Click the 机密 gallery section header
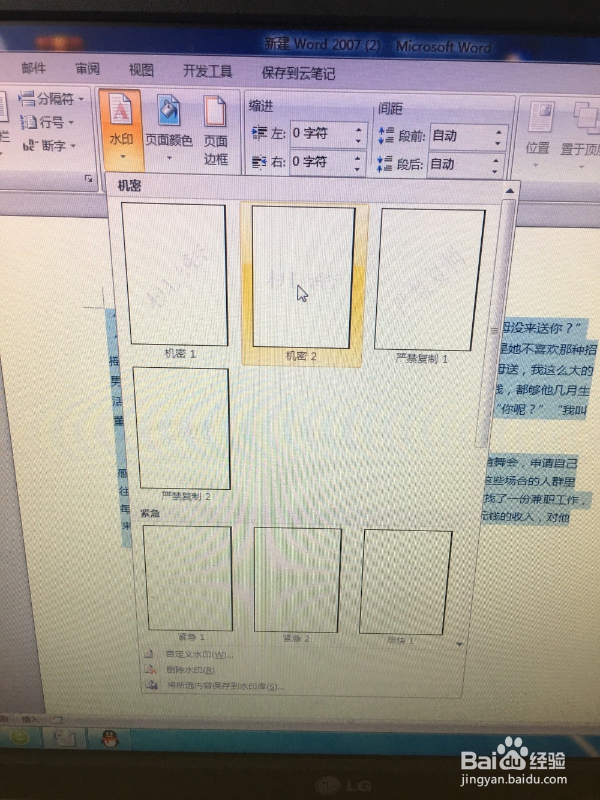Screen dimensions: 600x800 click(x=129, y=186)
